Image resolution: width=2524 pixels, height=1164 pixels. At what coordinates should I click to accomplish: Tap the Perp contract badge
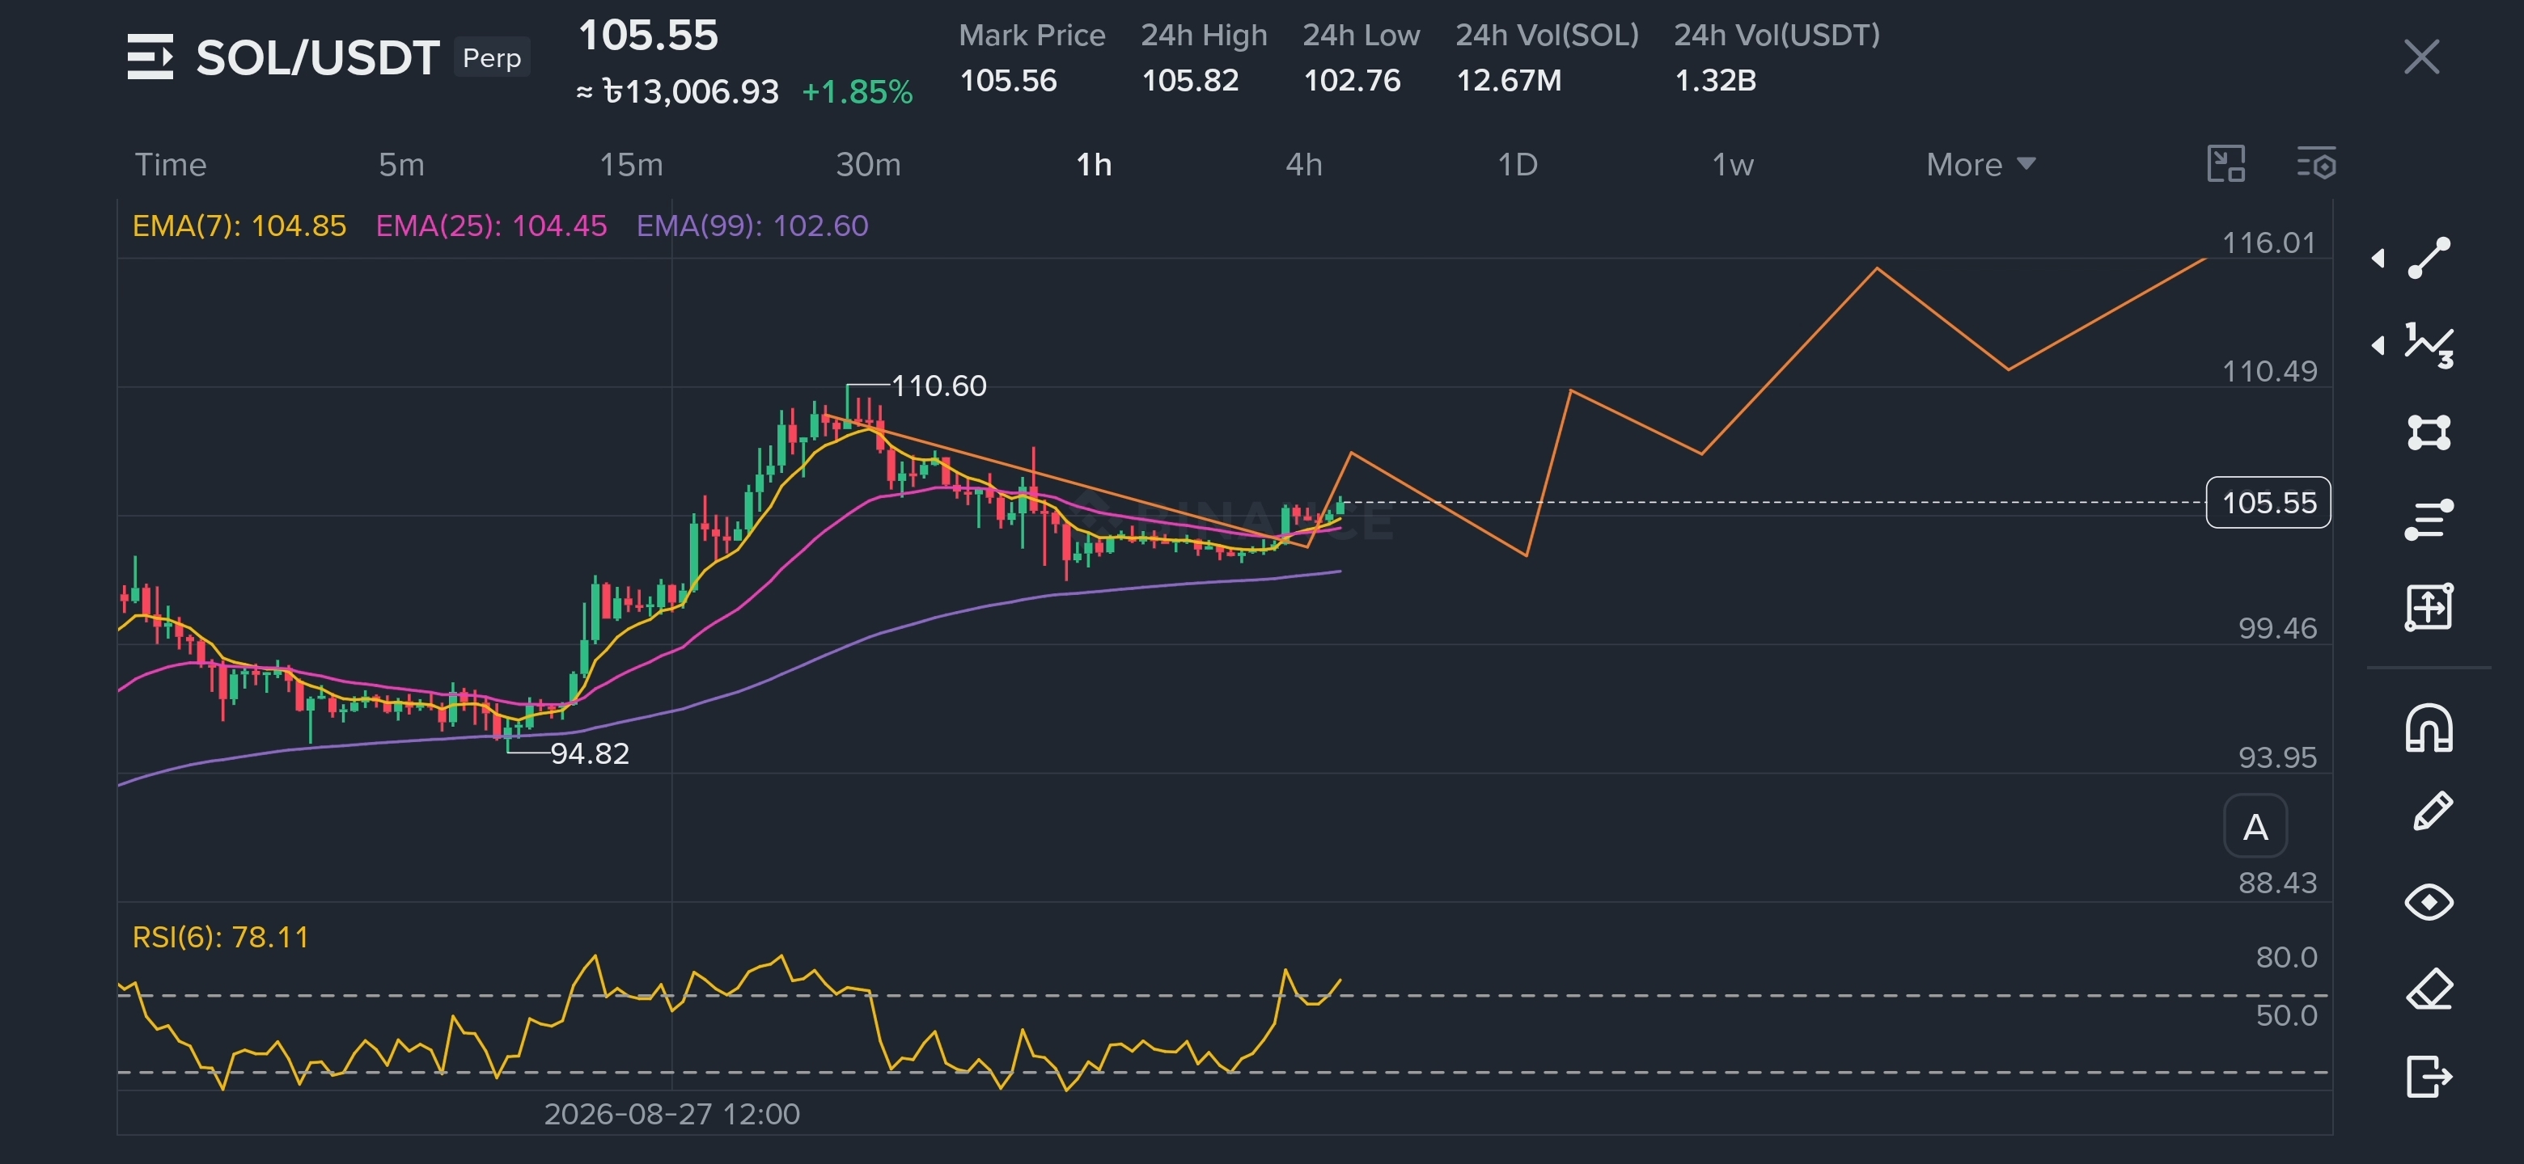[492, 57]
